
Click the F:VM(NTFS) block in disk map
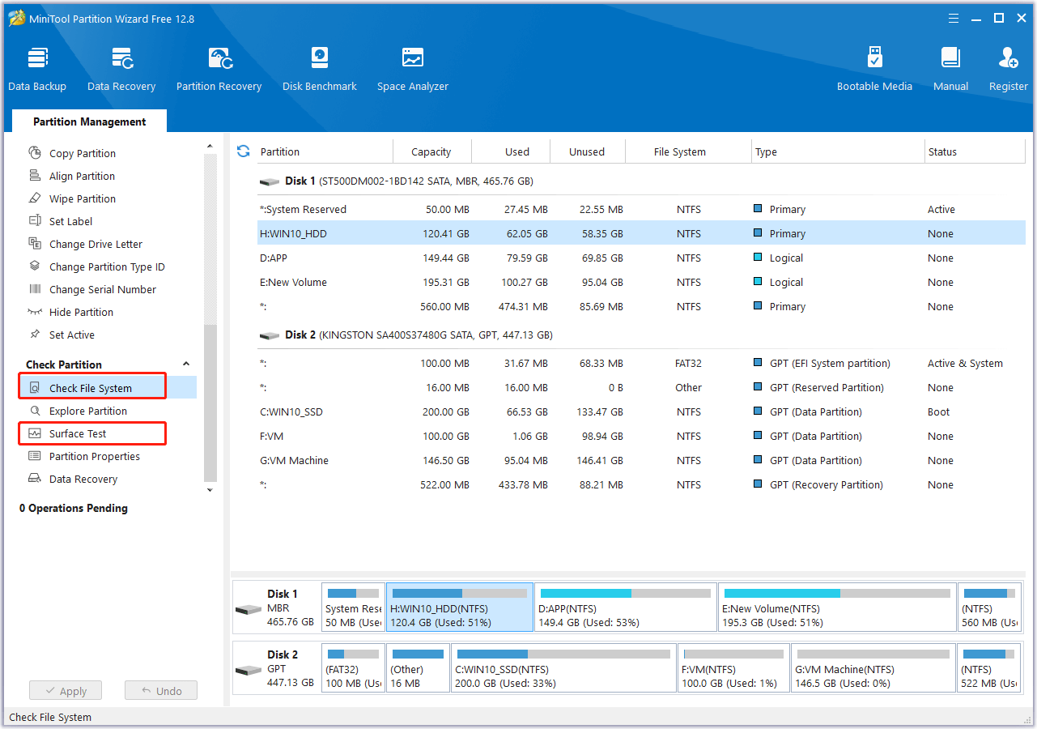click(x=733, y=668)
